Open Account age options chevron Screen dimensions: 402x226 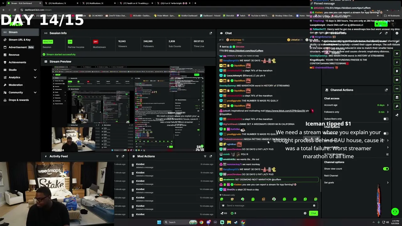388,105
